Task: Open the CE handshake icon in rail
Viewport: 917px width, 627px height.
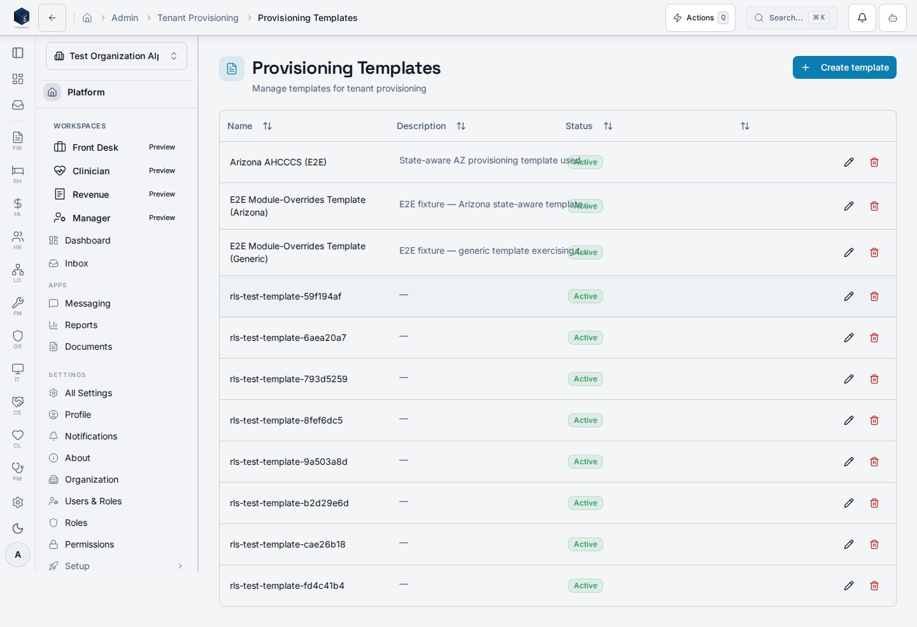Action: pos(18,405)
